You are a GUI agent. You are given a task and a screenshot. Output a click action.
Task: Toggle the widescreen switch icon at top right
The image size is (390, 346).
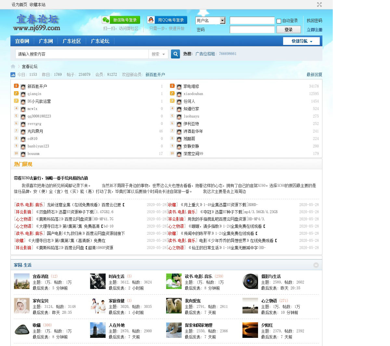[x=319, y=5]
